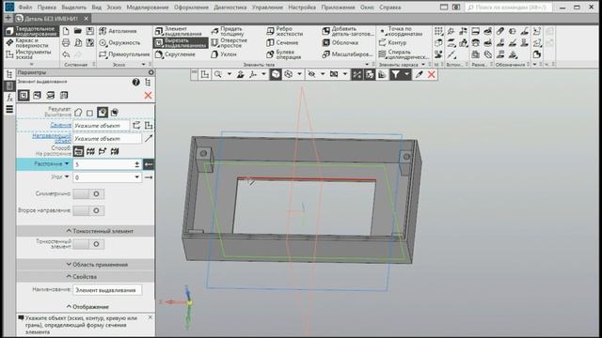
Task: Click the Сечение link label
Action: 60,125
